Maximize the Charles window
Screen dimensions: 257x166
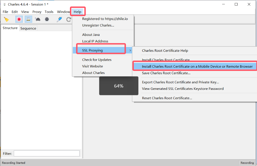236,4
